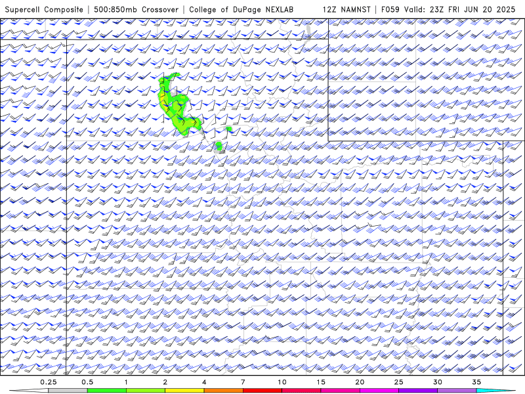This screenshot has width=525, height=394.
Task: Click the gray colorbar segment between 0.25 and 0.5
Action: click(x=68, y=391)
